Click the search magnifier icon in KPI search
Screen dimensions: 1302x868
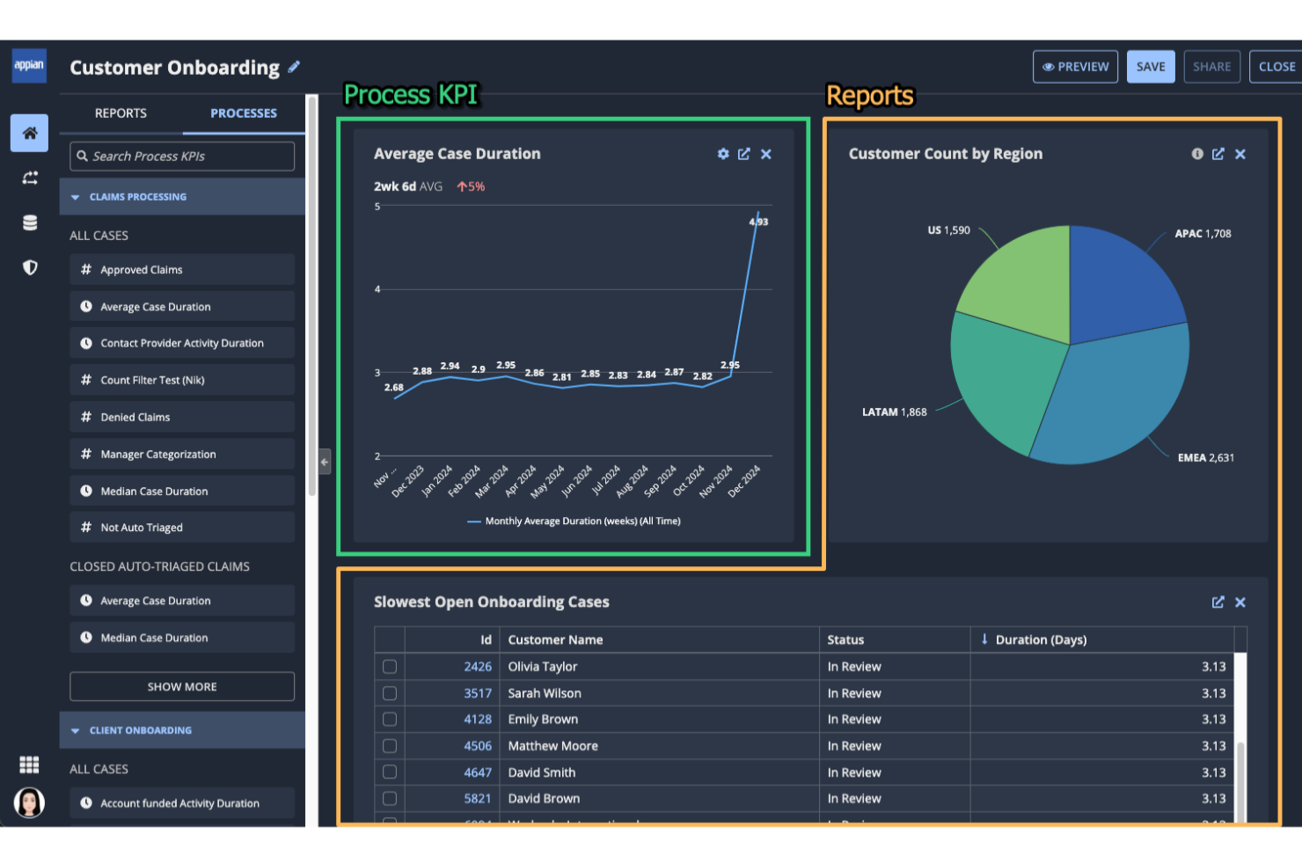coord(82,156)
